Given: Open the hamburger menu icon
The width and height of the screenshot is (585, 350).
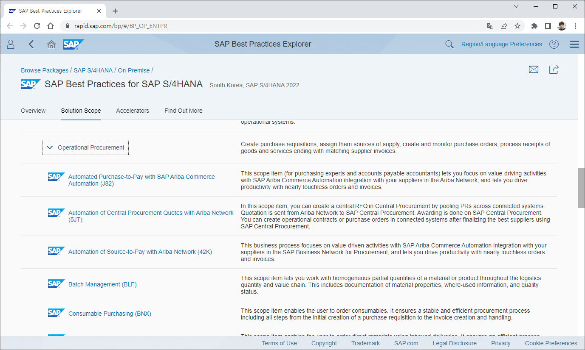Looking at the screenshot, I should (574, 44).
